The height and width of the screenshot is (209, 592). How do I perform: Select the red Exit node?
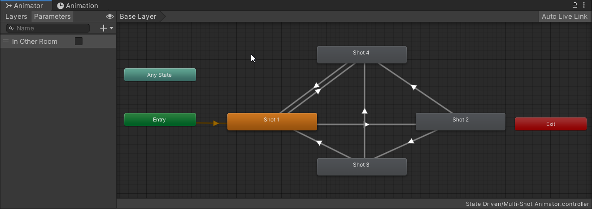(x=550, y=124)
